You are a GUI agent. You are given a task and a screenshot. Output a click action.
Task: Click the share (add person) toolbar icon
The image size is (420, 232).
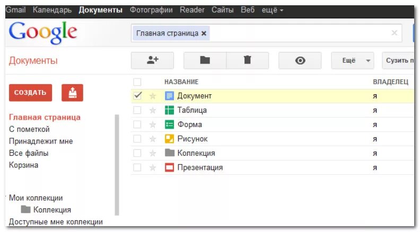pos(152,60)
